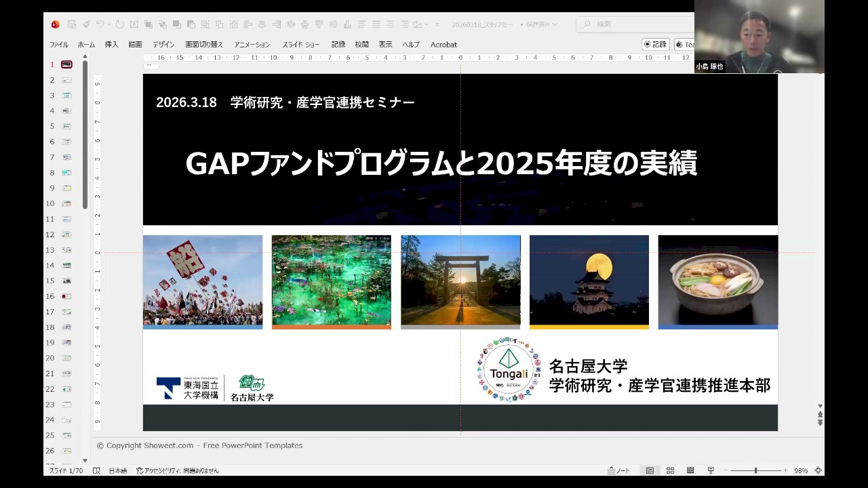Viewport: 868px width, 488px height.
Task: Click the PowerPoint app logo icon
Action: pos(56,24)
